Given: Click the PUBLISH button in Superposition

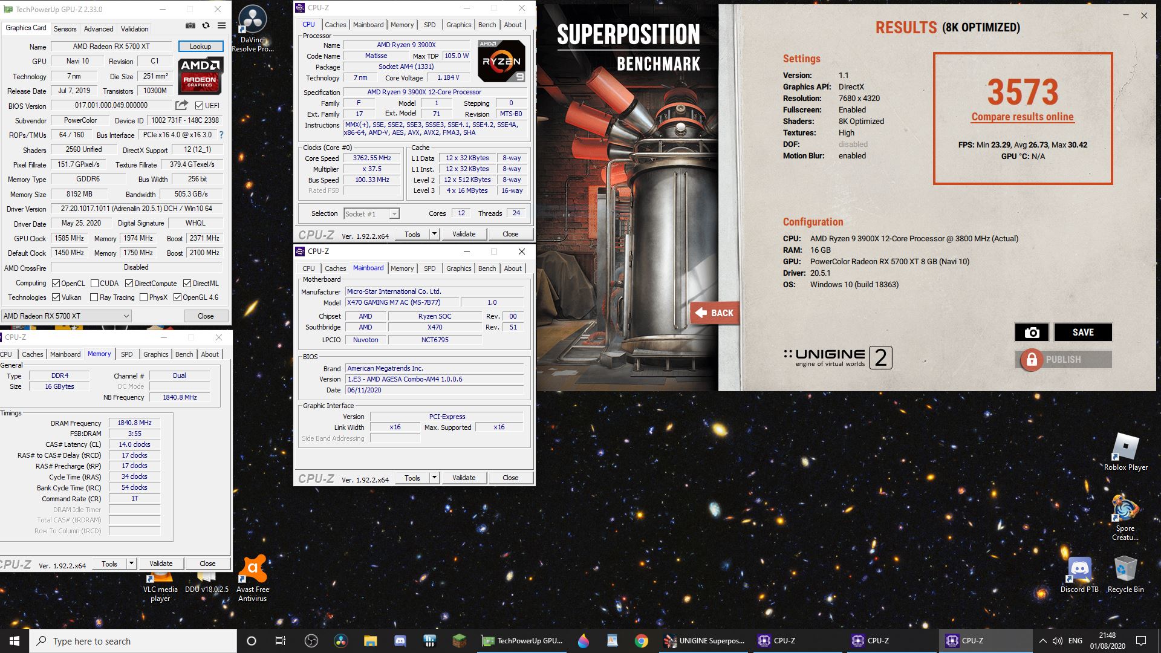Looking at the screenshot, I should (x=1064, y=359).
